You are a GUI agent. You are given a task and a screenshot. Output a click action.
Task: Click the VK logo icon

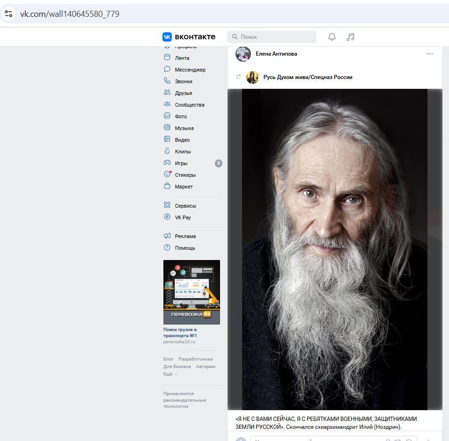pyautogui.click(x=167, y=37)
